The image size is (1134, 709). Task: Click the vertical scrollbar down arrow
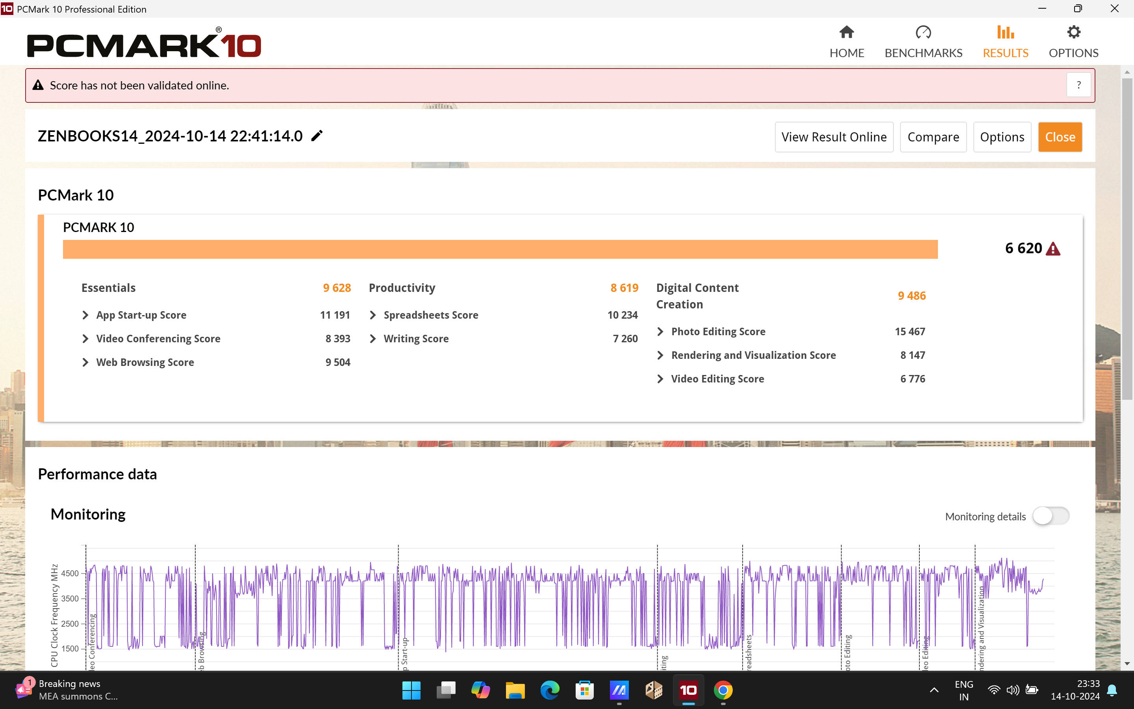pyautogui.click(x=1127, y=664)
